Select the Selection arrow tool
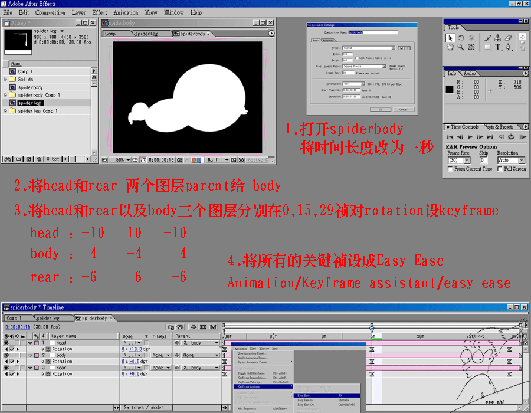Viewport: 531px width, 413px height. [x=450, y=38]
